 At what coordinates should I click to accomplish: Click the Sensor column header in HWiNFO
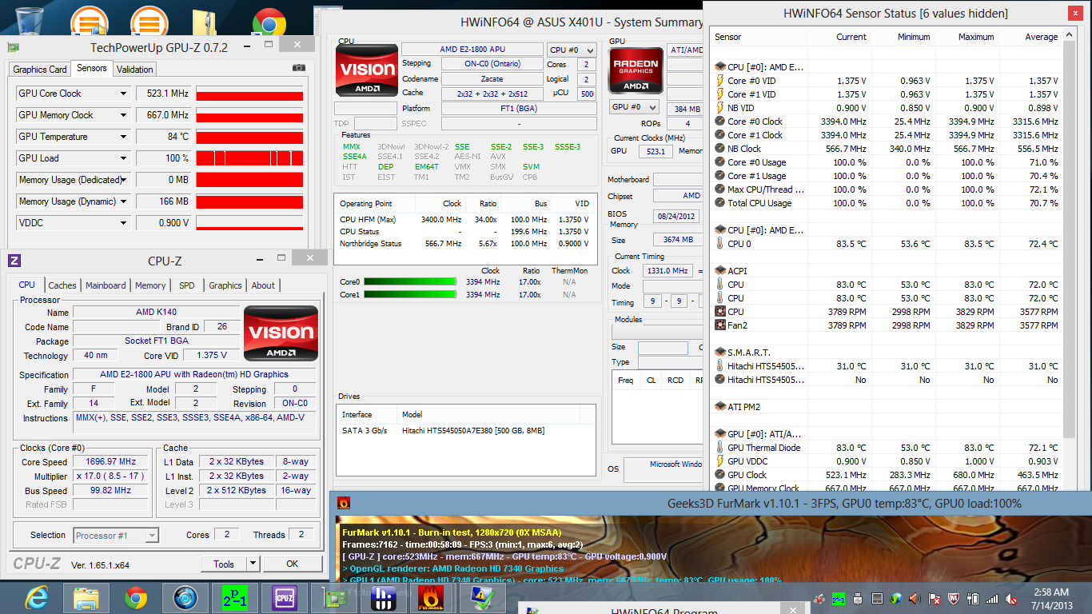click(759, 37)
